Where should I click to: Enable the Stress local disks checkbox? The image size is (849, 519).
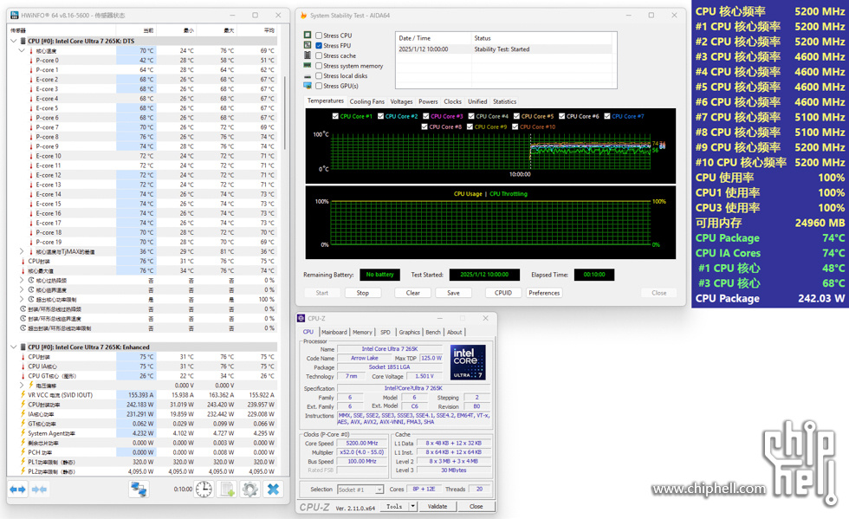pos(319,76)
